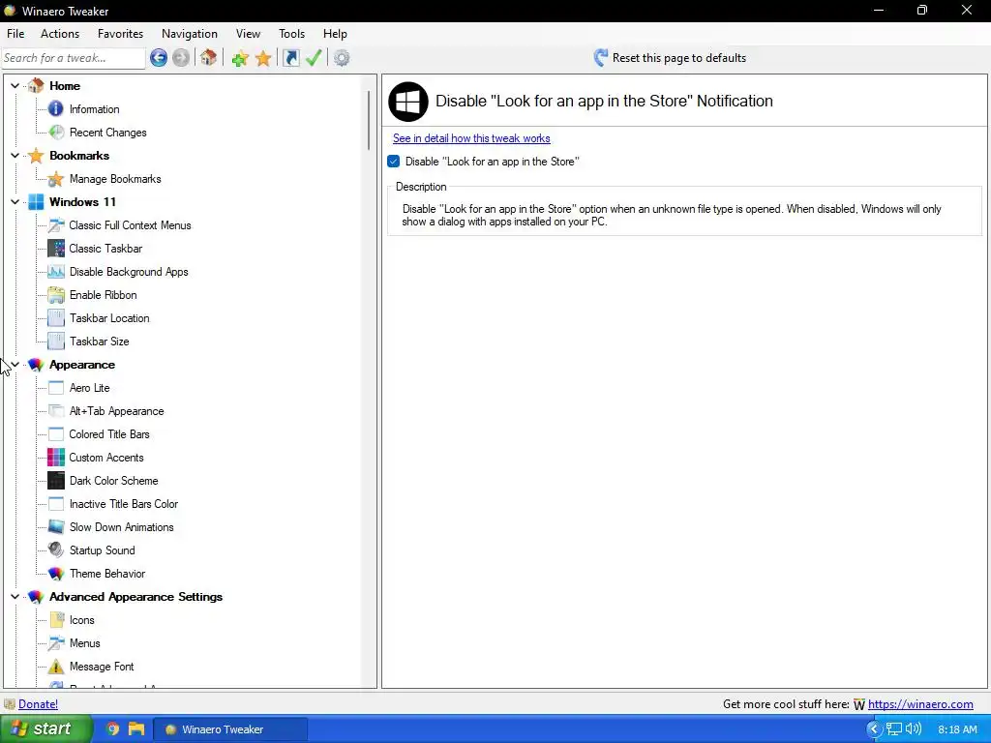The image size is (991, 743).
Task: Click the network tray icon
Action: click(893, 729)
